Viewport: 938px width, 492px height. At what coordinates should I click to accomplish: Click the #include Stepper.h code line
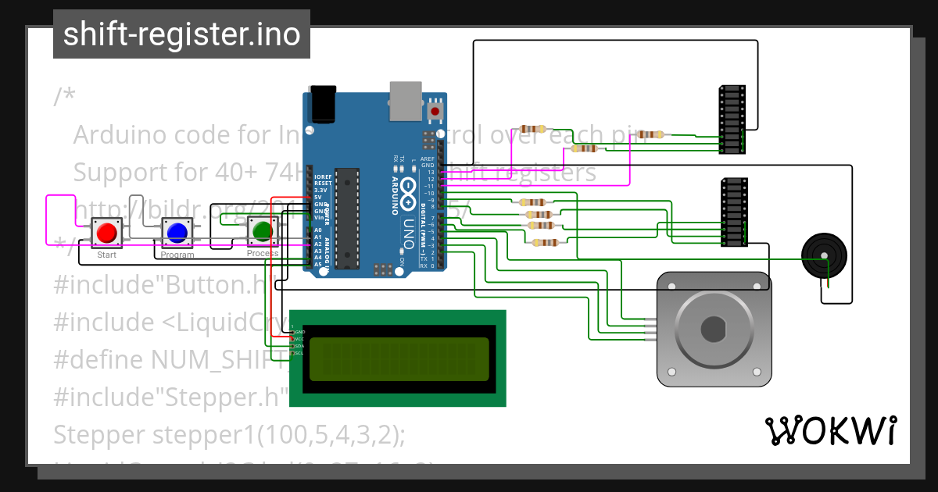tap(168, 397)
